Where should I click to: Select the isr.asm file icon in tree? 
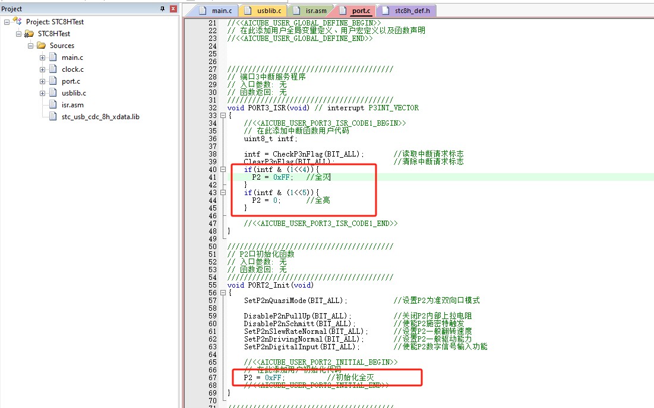(x=53, y=105)
